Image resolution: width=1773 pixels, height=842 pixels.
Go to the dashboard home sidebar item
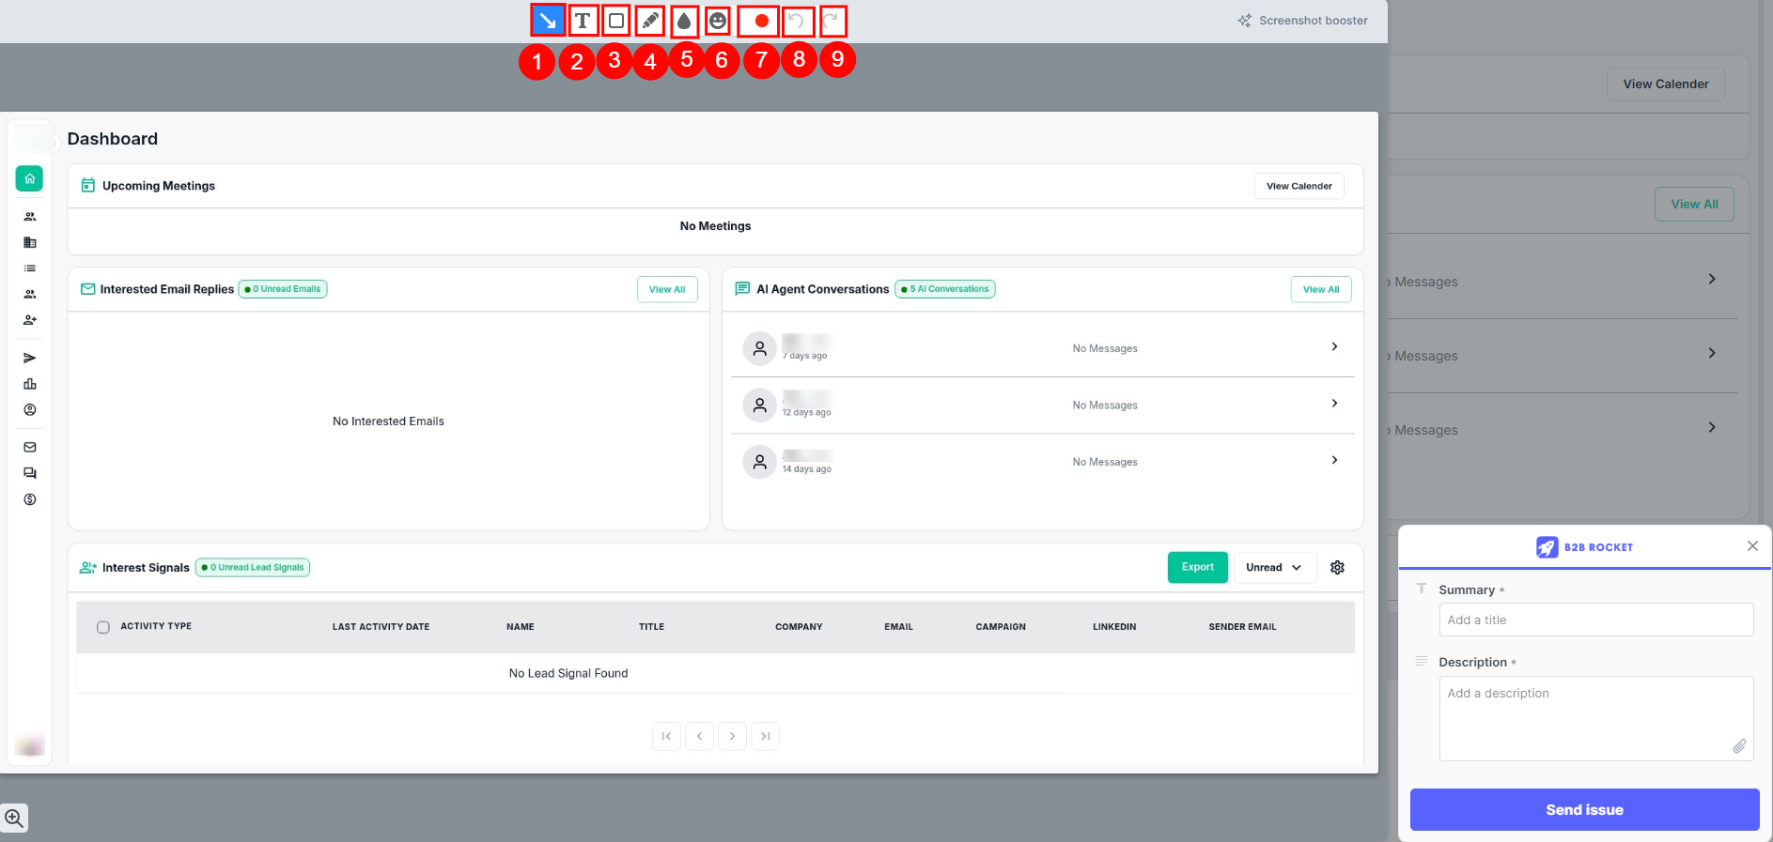coord(30,178)
